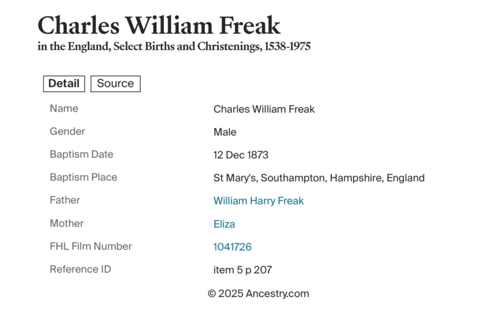Screen dimensions: 485x327
Task: Select the Detail tab
Action: [x=64, y=84]
